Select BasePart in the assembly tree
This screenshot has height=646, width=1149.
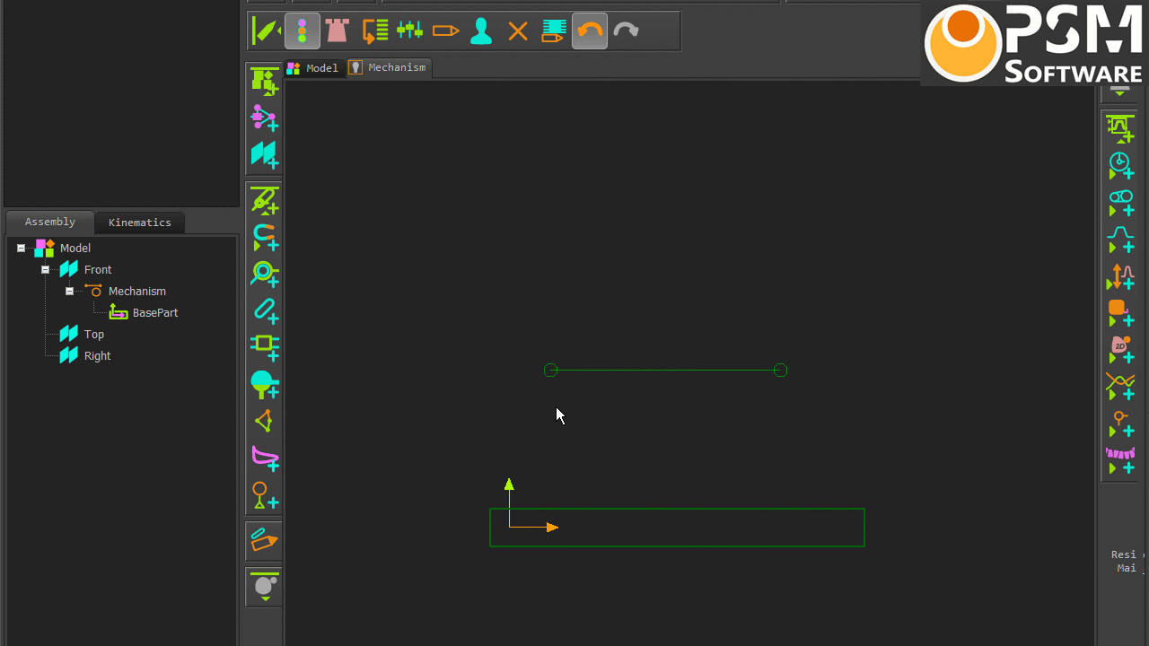coord(154,313)
